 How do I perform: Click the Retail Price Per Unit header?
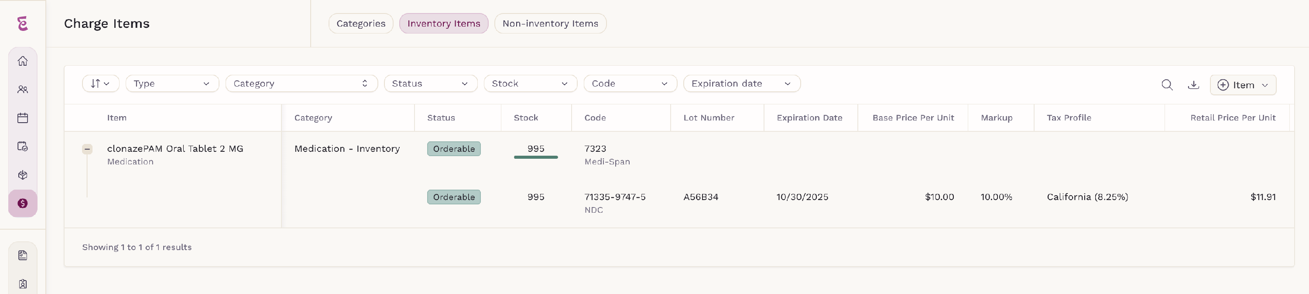click(1233, 117)
